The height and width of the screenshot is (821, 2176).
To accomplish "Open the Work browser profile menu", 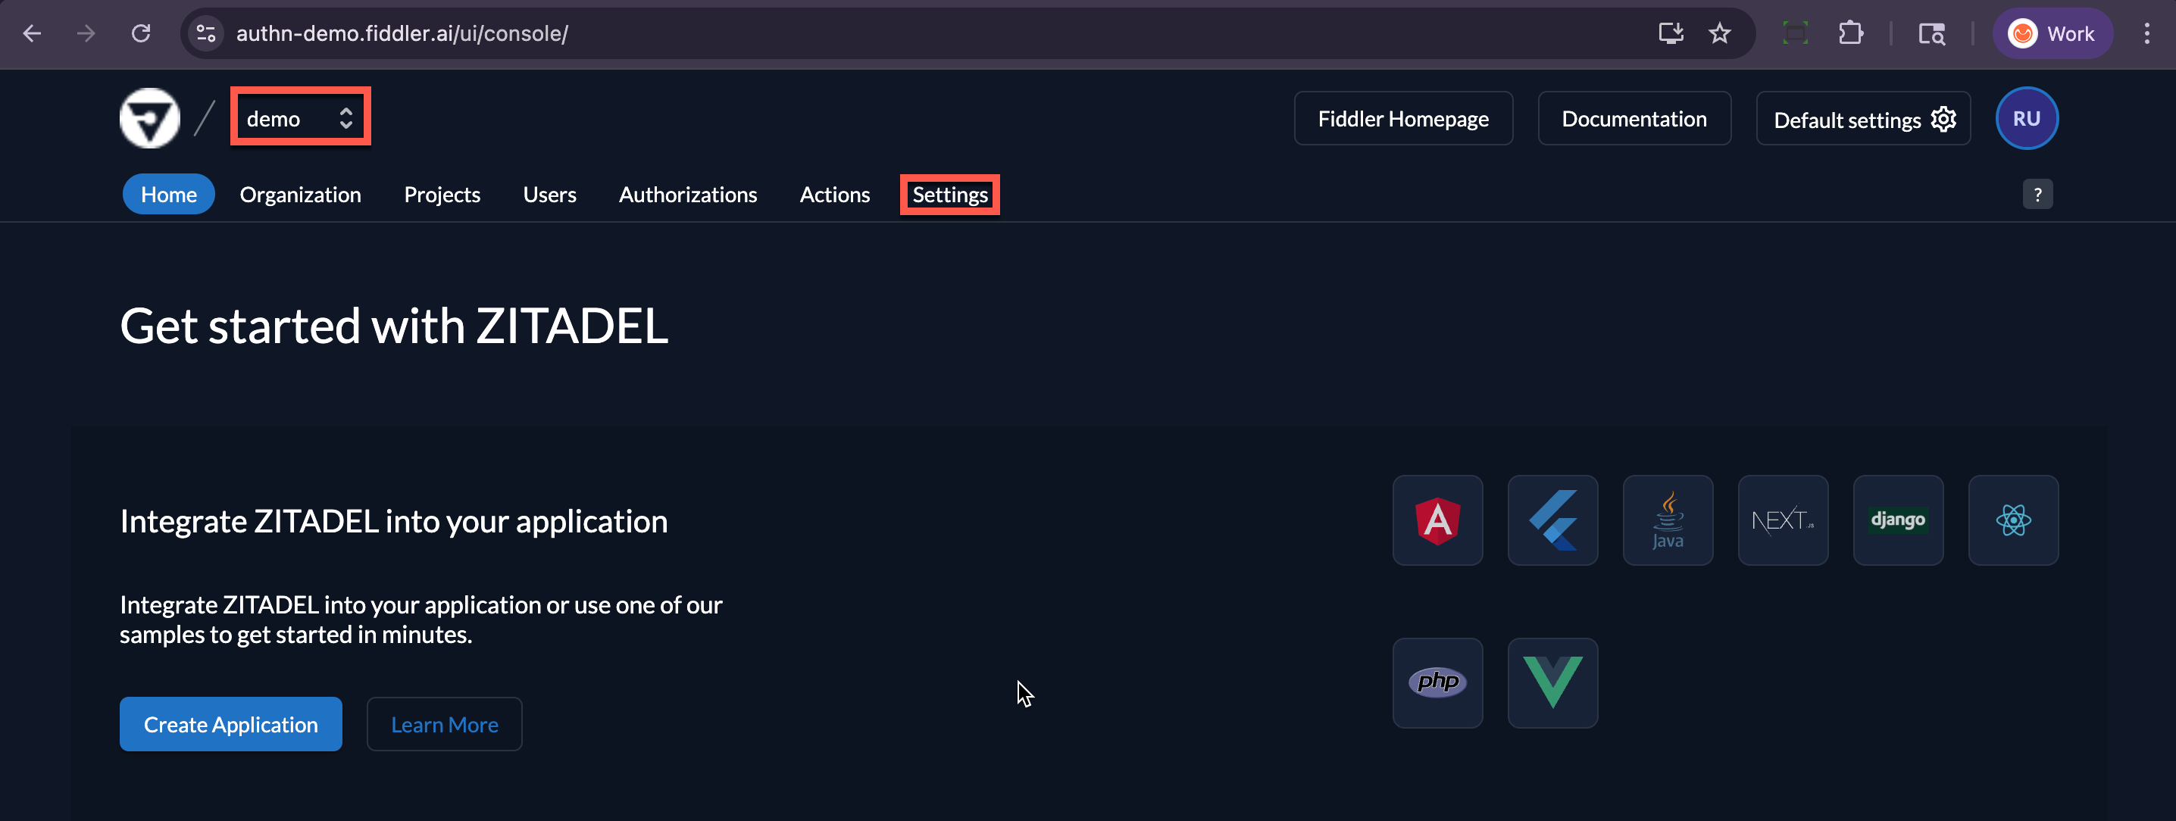I will point(2053,33).
